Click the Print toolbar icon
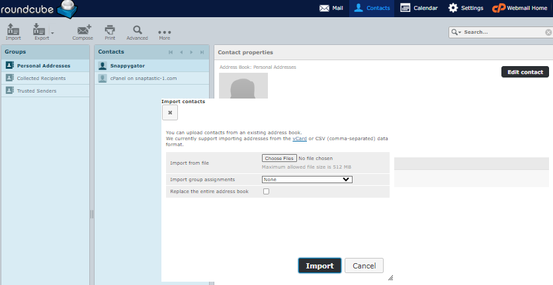 click(x=110, y=32)
